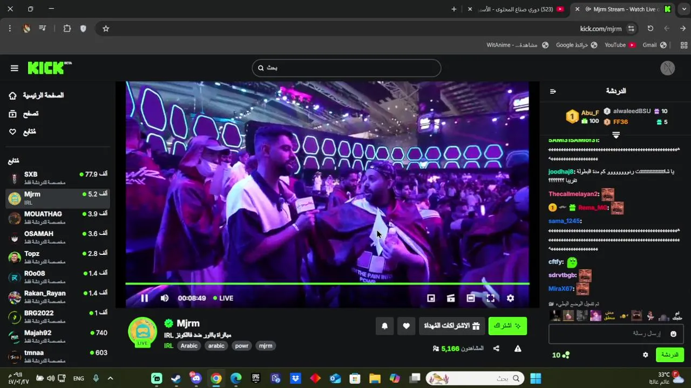Expand the chat leaderboard chevron
The width and height of the screenshot is (691, 388).
[x=616, y=135]
